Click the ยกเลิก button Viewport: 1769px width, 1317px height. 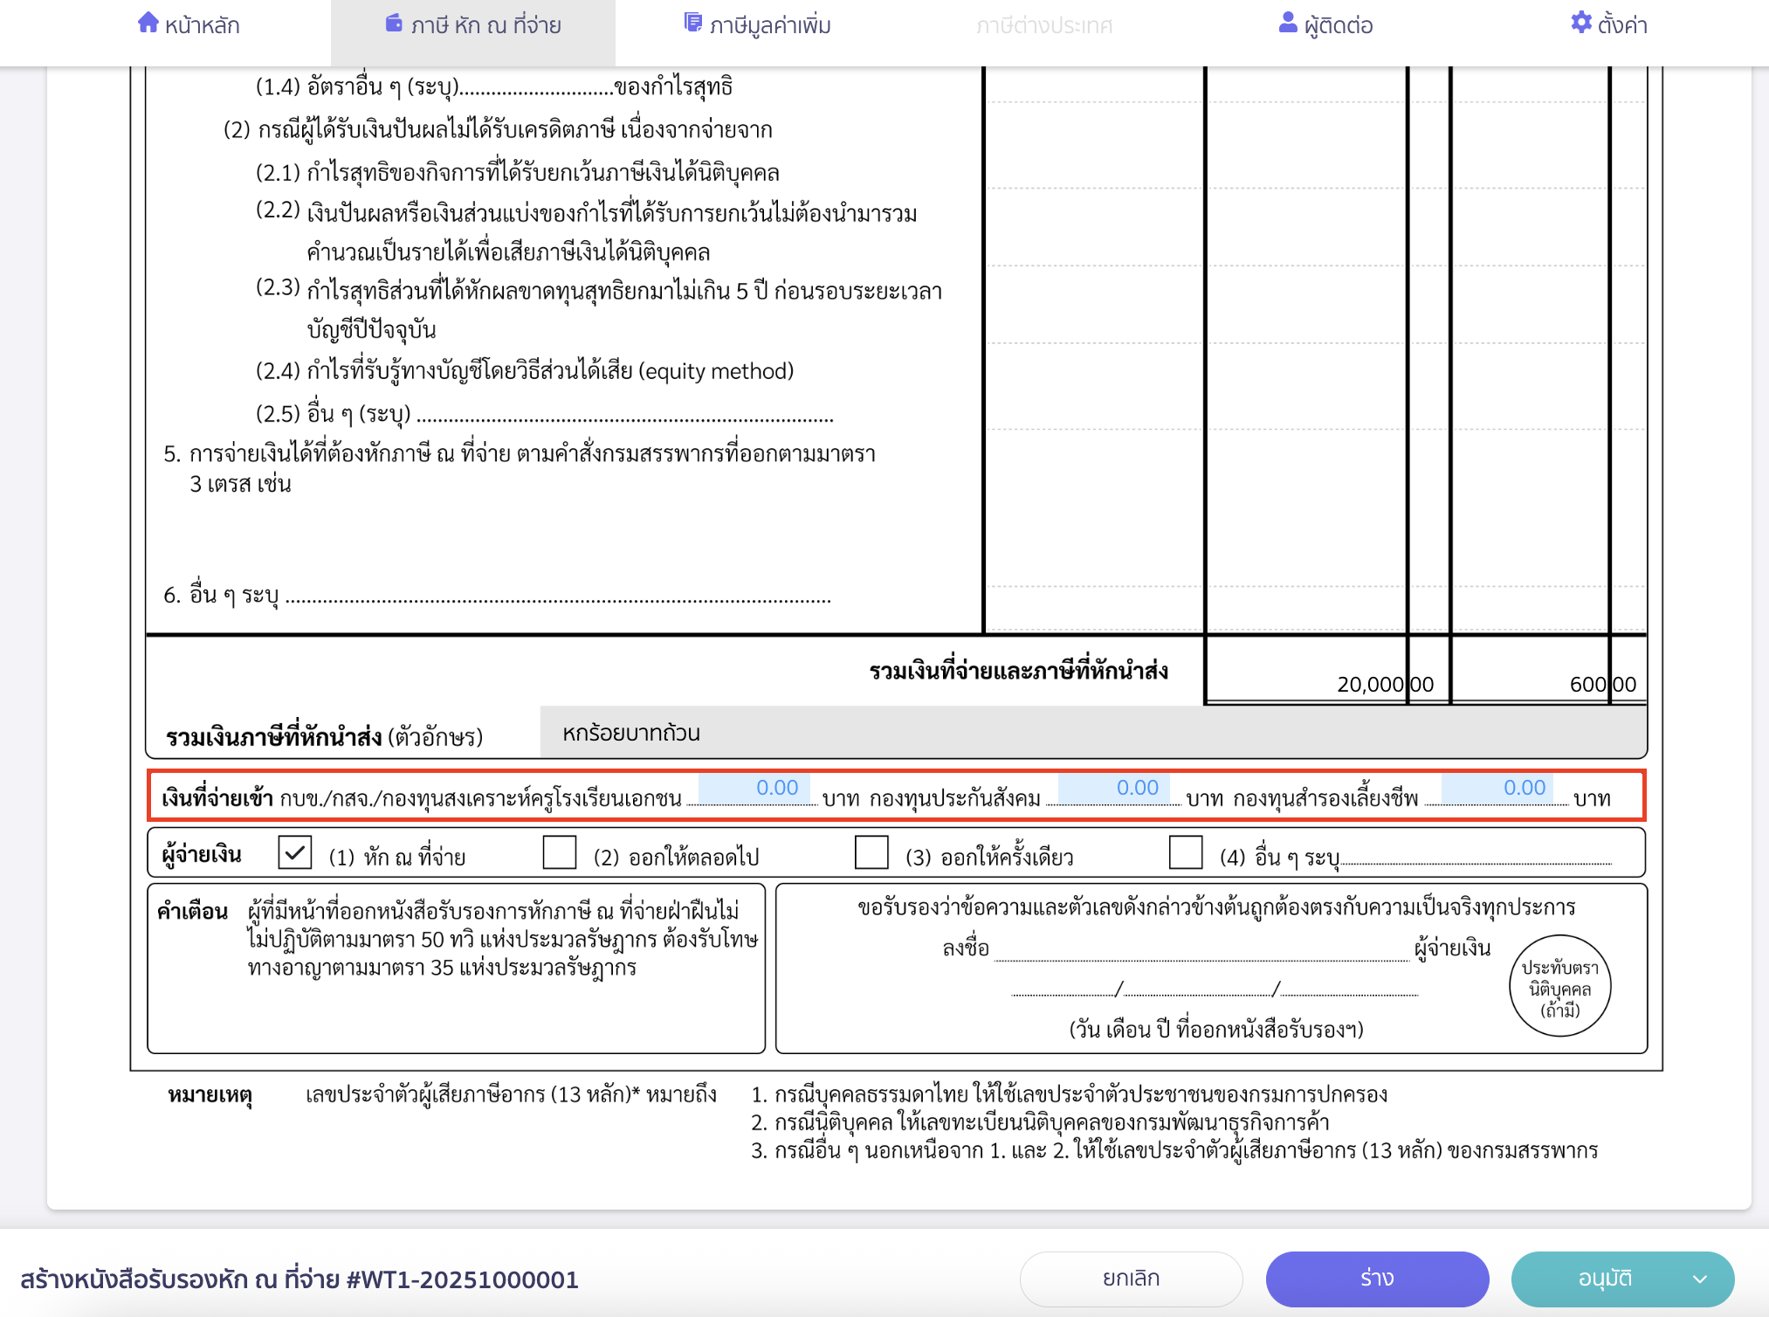point(1131,1279)
